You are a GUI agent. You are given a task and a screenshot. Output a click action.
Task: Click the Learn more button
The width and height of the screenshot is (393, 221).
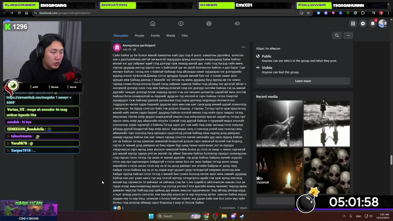[303, 81]
